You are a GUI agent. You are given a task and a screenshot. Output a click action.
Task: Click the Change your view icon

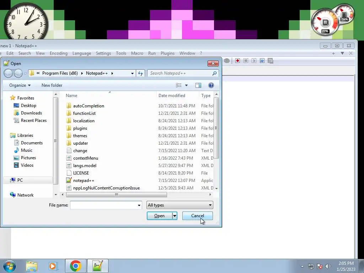(178, 85)
